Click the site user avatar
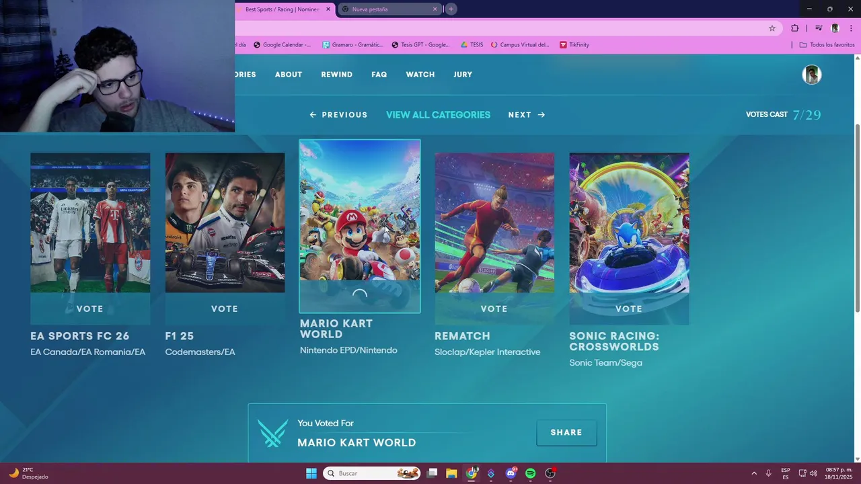Viewport: 861px width, 484px height. [x=812, y=75]
